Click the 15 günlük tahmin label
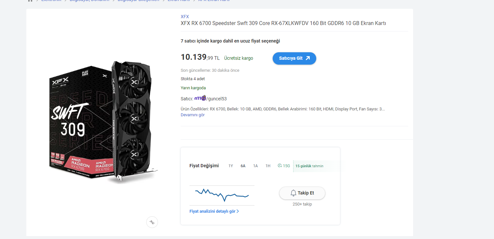The height and width of the screenshot is (239, 494). click(309, 166)
